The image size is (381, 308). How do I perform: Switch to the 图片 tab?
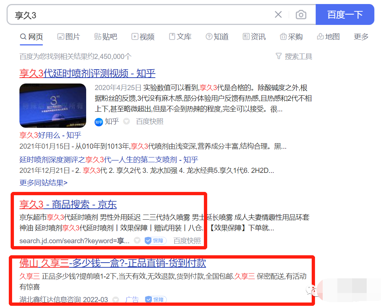69,37
